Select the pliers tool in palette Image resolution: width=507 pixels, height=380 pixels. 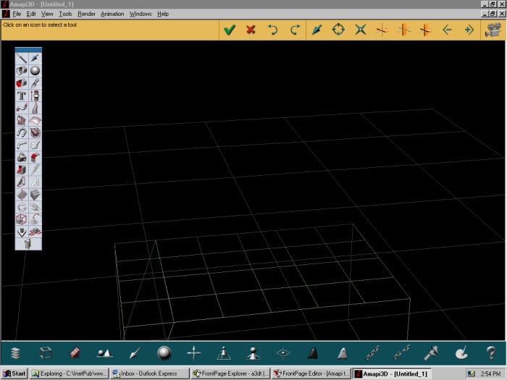coord(35,83)
